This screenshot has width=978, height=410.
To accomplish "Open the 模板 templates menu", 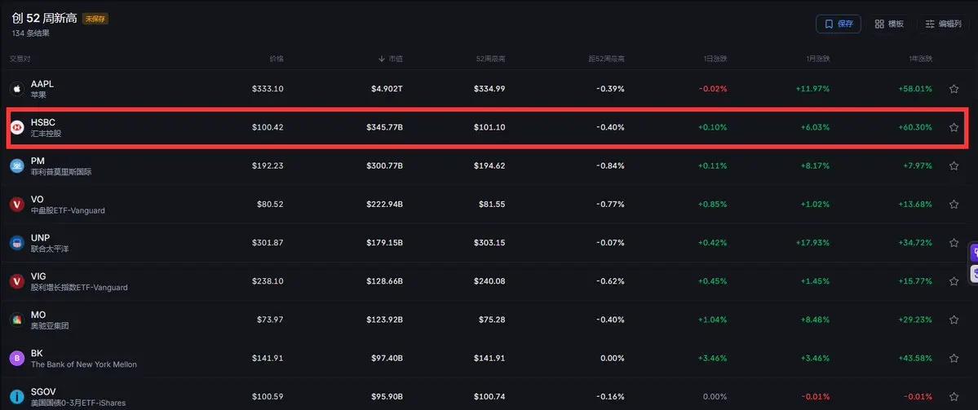I will pyautogui.click(x=889, y=24).
